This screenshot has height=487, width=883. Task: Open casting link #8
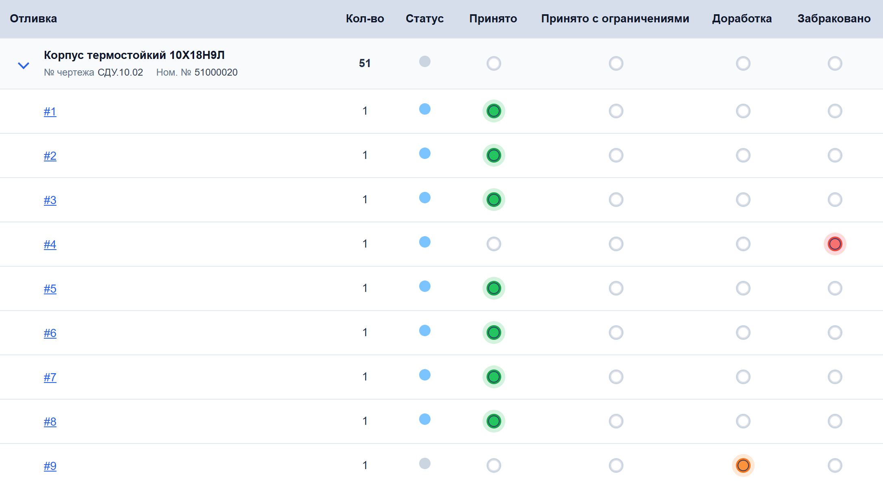coord(50,422)
